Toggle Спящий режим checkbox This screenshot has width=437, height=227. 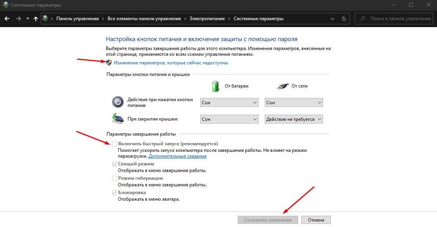[x=114, y=164]
